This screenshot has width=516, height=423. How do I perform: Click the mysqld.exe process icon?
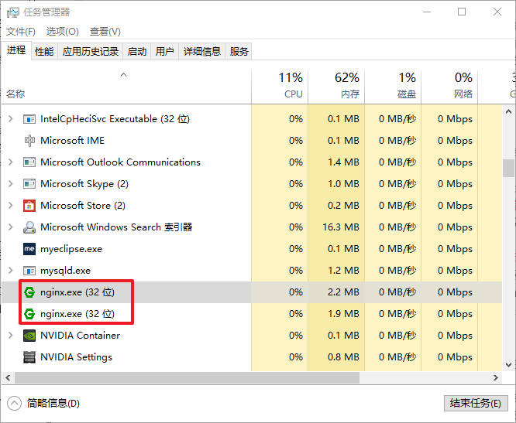click(29, 271)
